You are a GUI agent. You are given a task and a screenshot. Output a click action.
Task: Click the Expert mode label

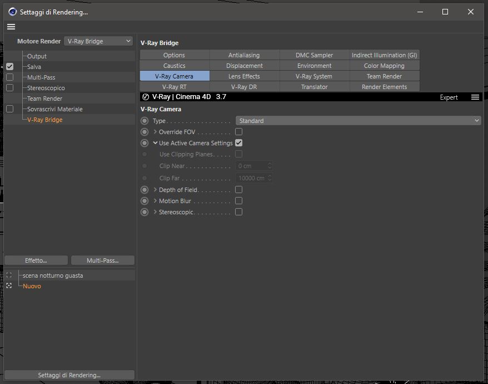coord(449,97)
